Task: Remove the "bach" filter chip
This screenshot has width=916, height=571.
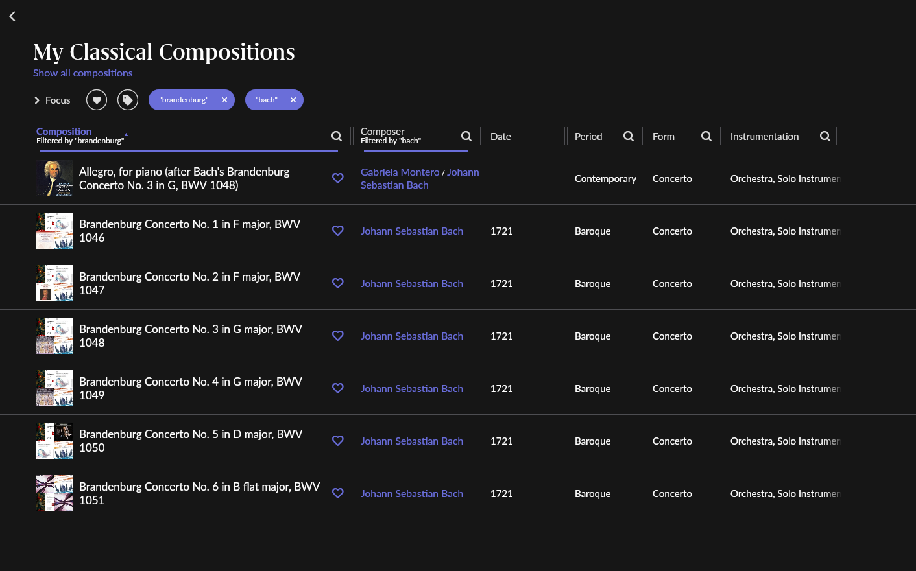Action: point(293,100)
